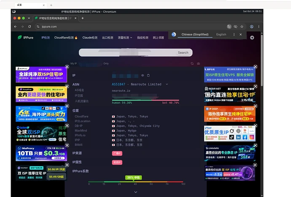Close the 全球纯净双ISP住宅IP ad

point(67,67)
